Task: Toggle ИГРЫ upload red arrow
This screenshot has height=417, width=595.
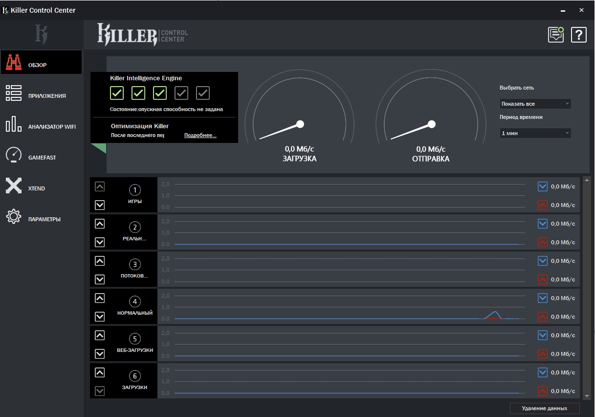Action: (542, 205)
